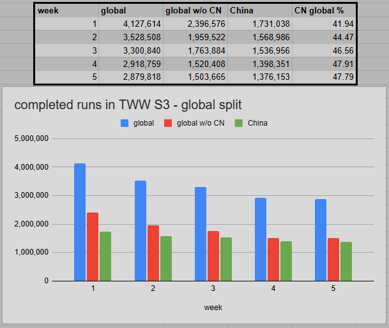Image resolution: width=389 pixels, height=328 pixels.
Task: Click the red bar for week 2
Action: point(153,253)
